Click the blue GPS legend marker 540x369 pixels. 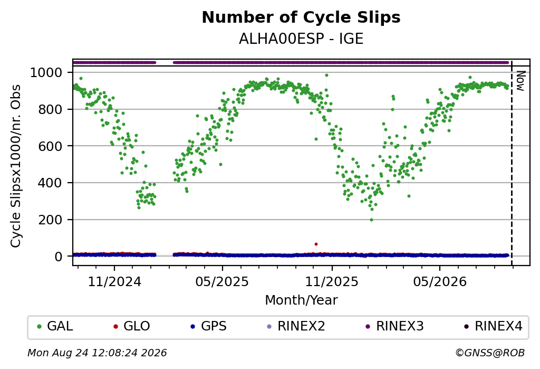[193, 326]
